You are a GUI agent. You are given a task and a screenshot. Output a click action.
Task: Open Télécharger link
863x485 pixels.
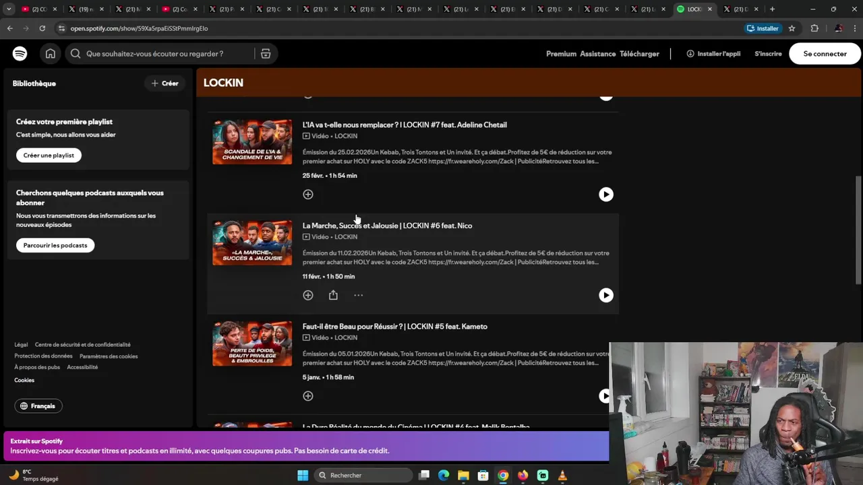point(639,54)
